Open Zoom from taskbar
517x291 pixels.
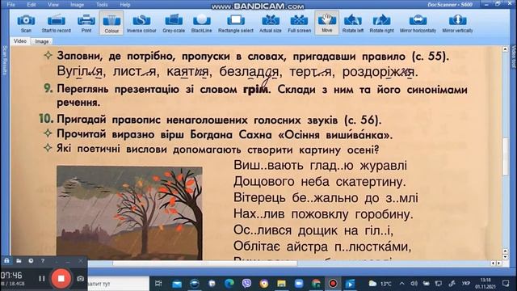click(299, 284)
